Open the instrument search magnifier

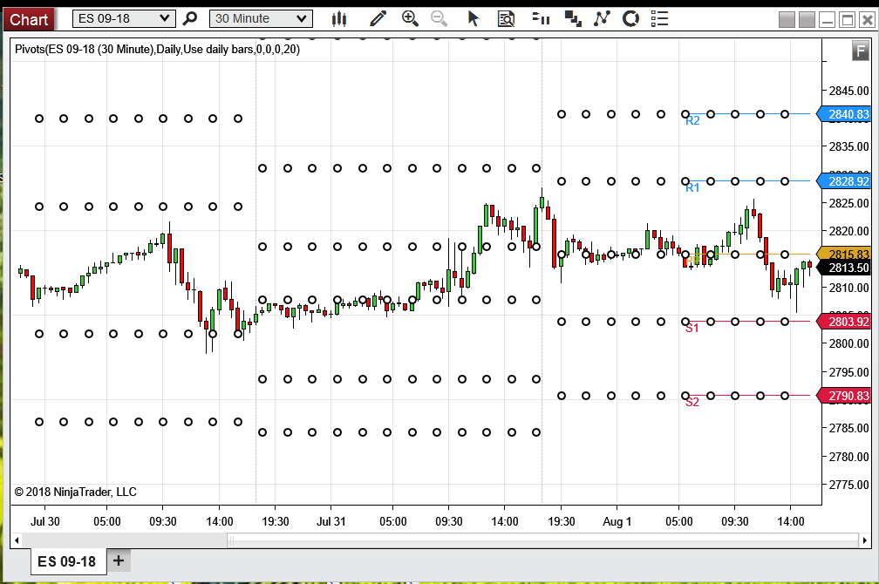point(191,18)
